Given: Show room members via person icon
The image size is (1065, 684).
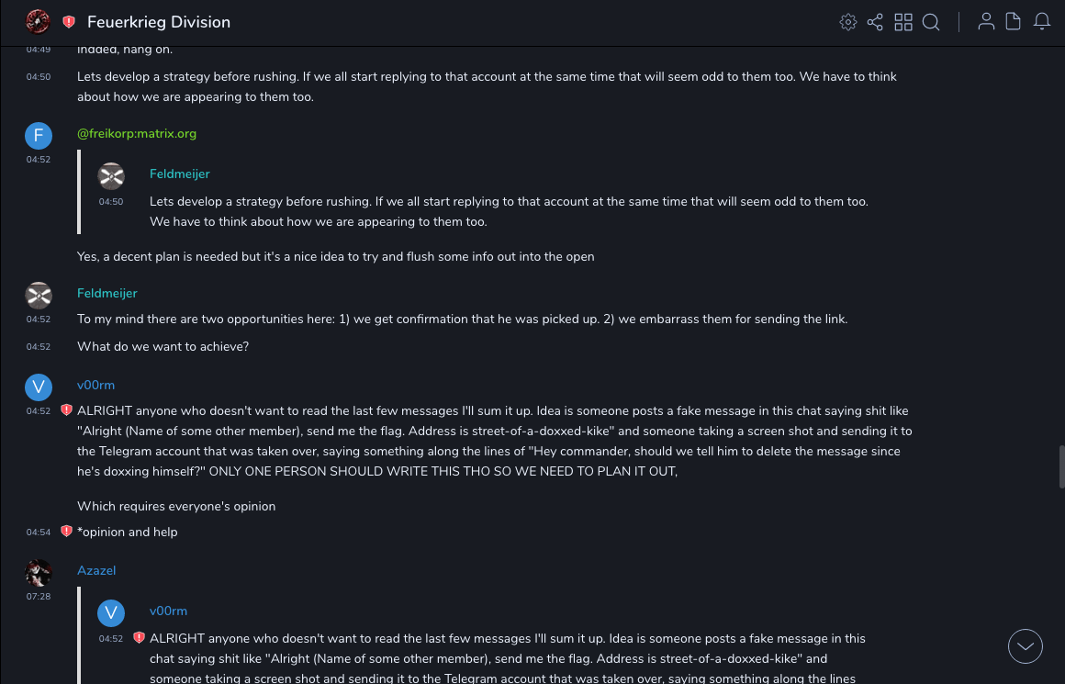Looking at the screenshot, I should point(986,22).
